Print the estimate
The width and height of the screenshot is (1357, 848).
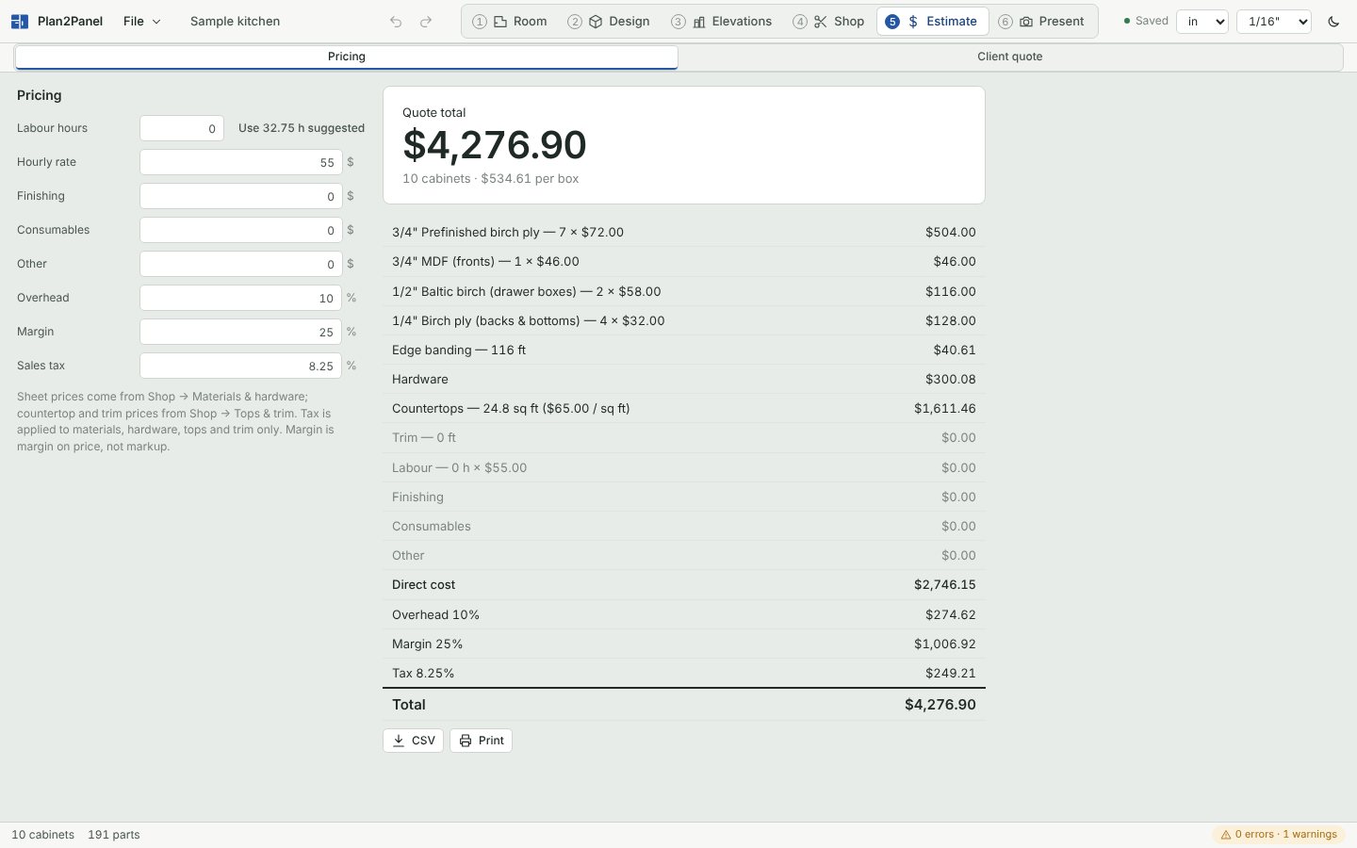click(481, 741)
